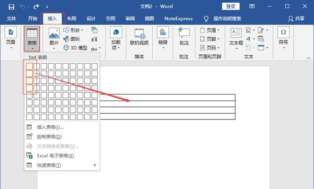Click the Redo arrow icon
Image resolution: width=314 pixels, height=189 pixels.
point(36,7)
